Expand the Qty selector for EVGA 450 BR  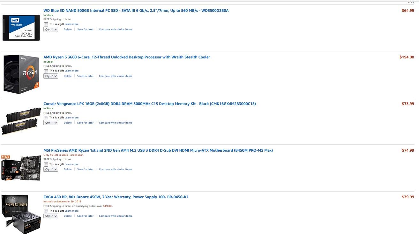point(51,216)
